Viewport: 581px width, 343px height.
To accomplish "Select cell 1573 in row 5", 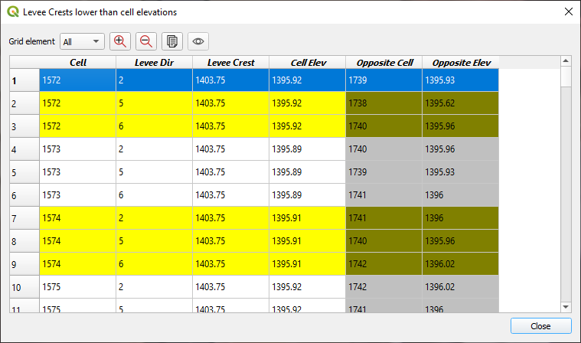I will (x=77, y=172).
